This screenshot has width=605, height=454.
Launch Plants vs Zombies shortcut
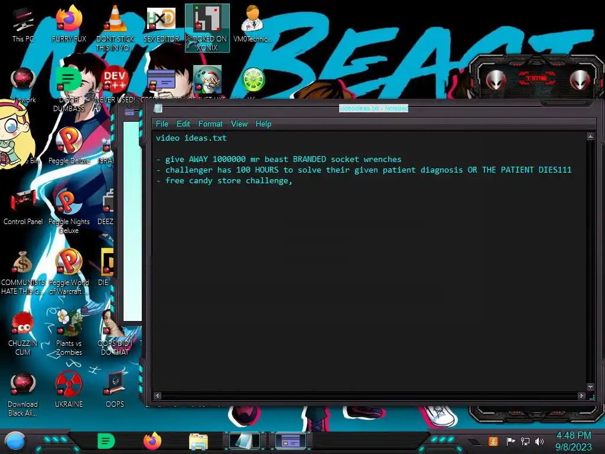tap(69, 333)
